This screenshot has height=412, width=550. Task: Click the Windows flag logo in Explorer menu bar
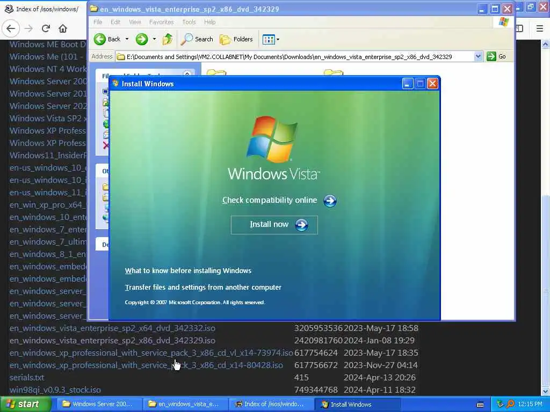tap(504, 22)
